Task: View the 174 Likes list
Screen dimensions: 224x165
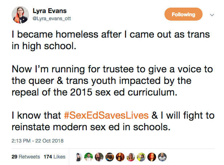Action: [x=54, y=157]
